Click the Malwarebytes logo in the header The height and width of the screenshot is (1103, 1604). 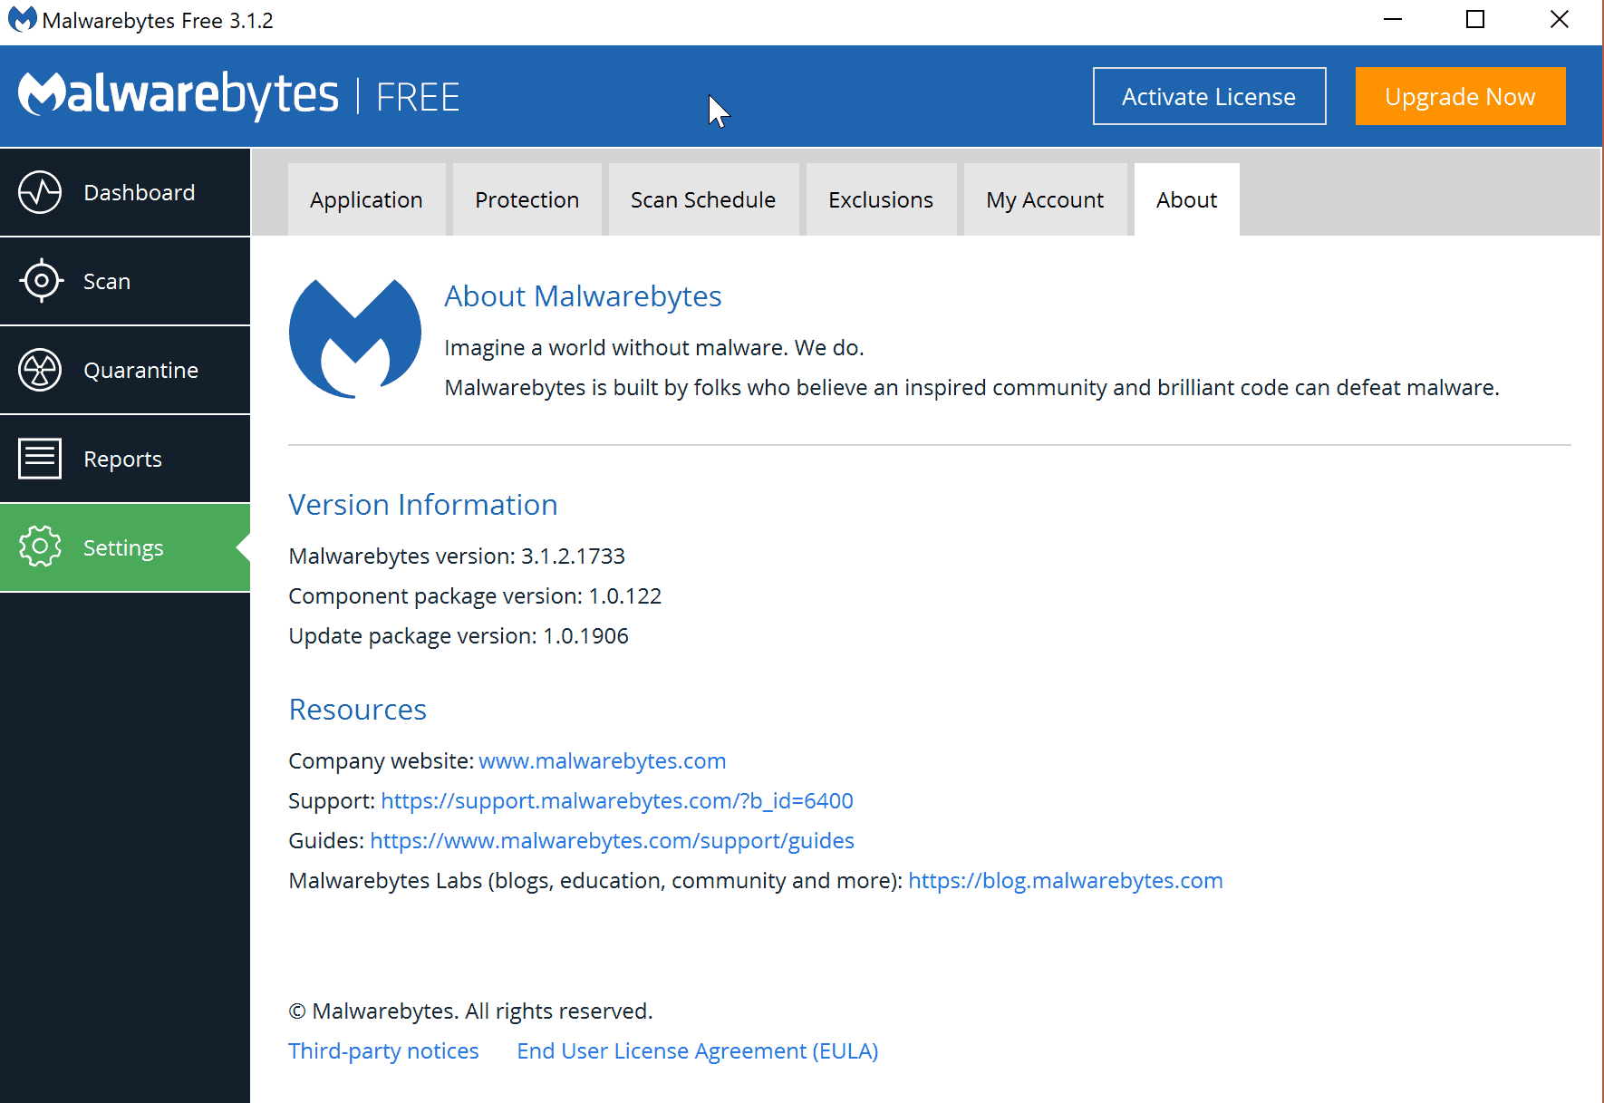click(x=178, y=95)
